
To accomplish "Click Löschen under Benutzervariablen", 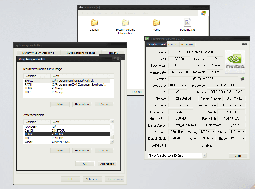I will click(104, 105).
